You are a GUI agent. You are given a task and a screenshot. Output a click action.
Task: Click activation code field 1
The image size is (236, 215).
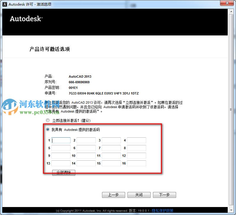[61, 140]
